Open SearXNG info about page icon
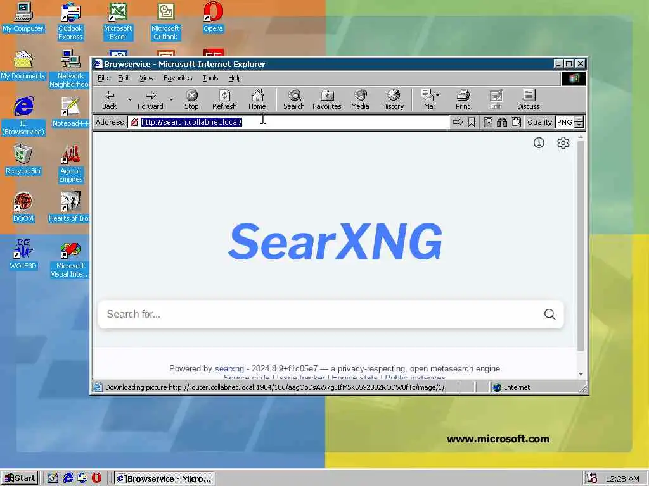 [x=539, y=143]
